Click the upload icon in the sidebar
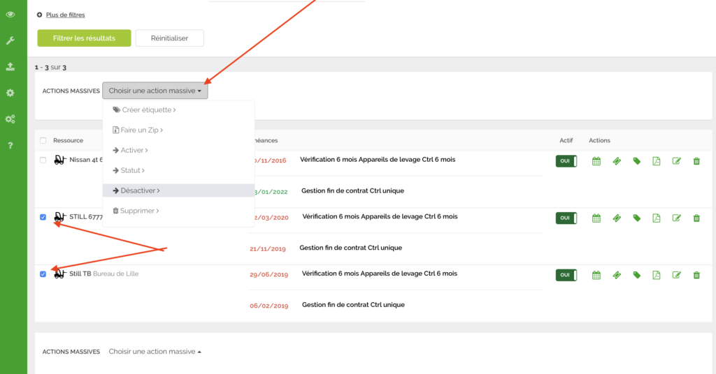This screenshot has height=374, width=716. coord(10,67)
